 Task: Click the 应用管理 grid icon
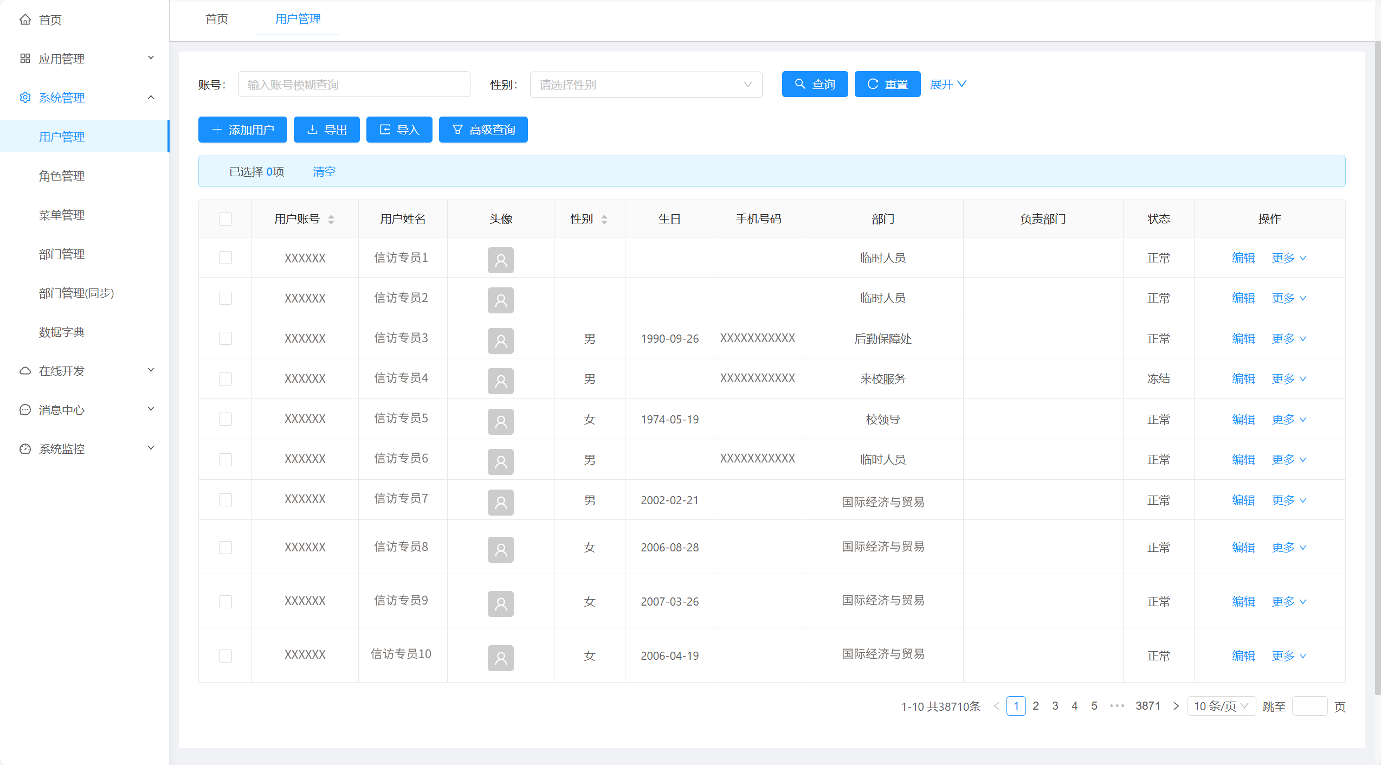click(25, 59)
